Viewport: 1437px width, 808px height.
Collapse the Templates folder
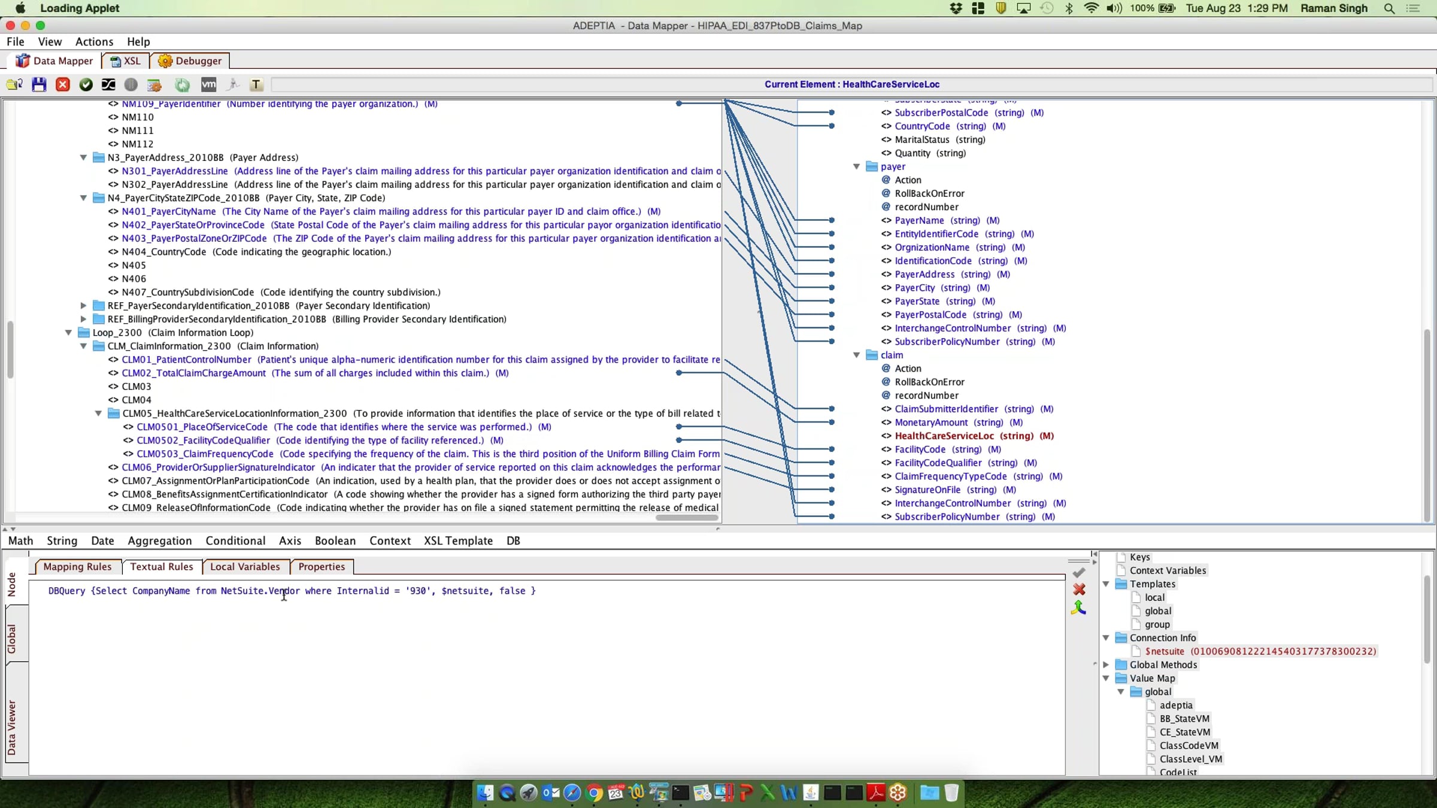[1106, 584]
